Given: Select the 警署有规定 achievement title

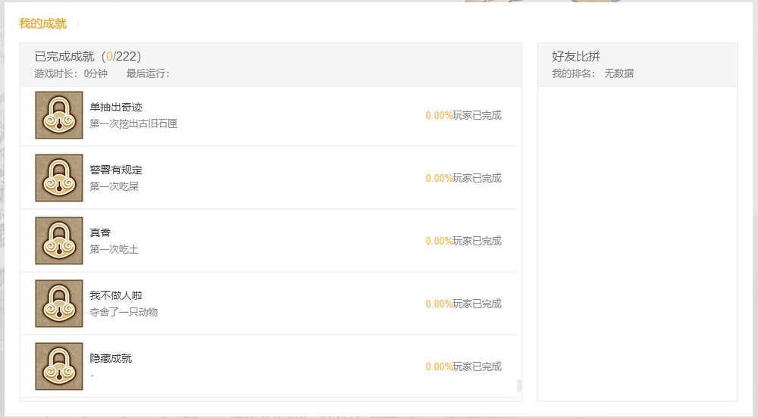Looking at the screenshot, I should (116, 170).
